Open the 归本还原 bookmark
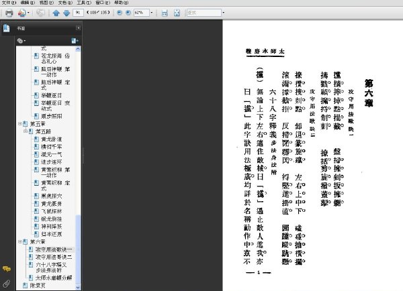The width and height of the screenshot is (403, 291). tap(52, 234)
